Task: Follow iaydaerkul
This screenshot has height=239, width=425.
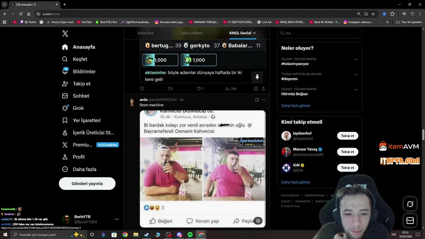Action: [x=348, y=136]
